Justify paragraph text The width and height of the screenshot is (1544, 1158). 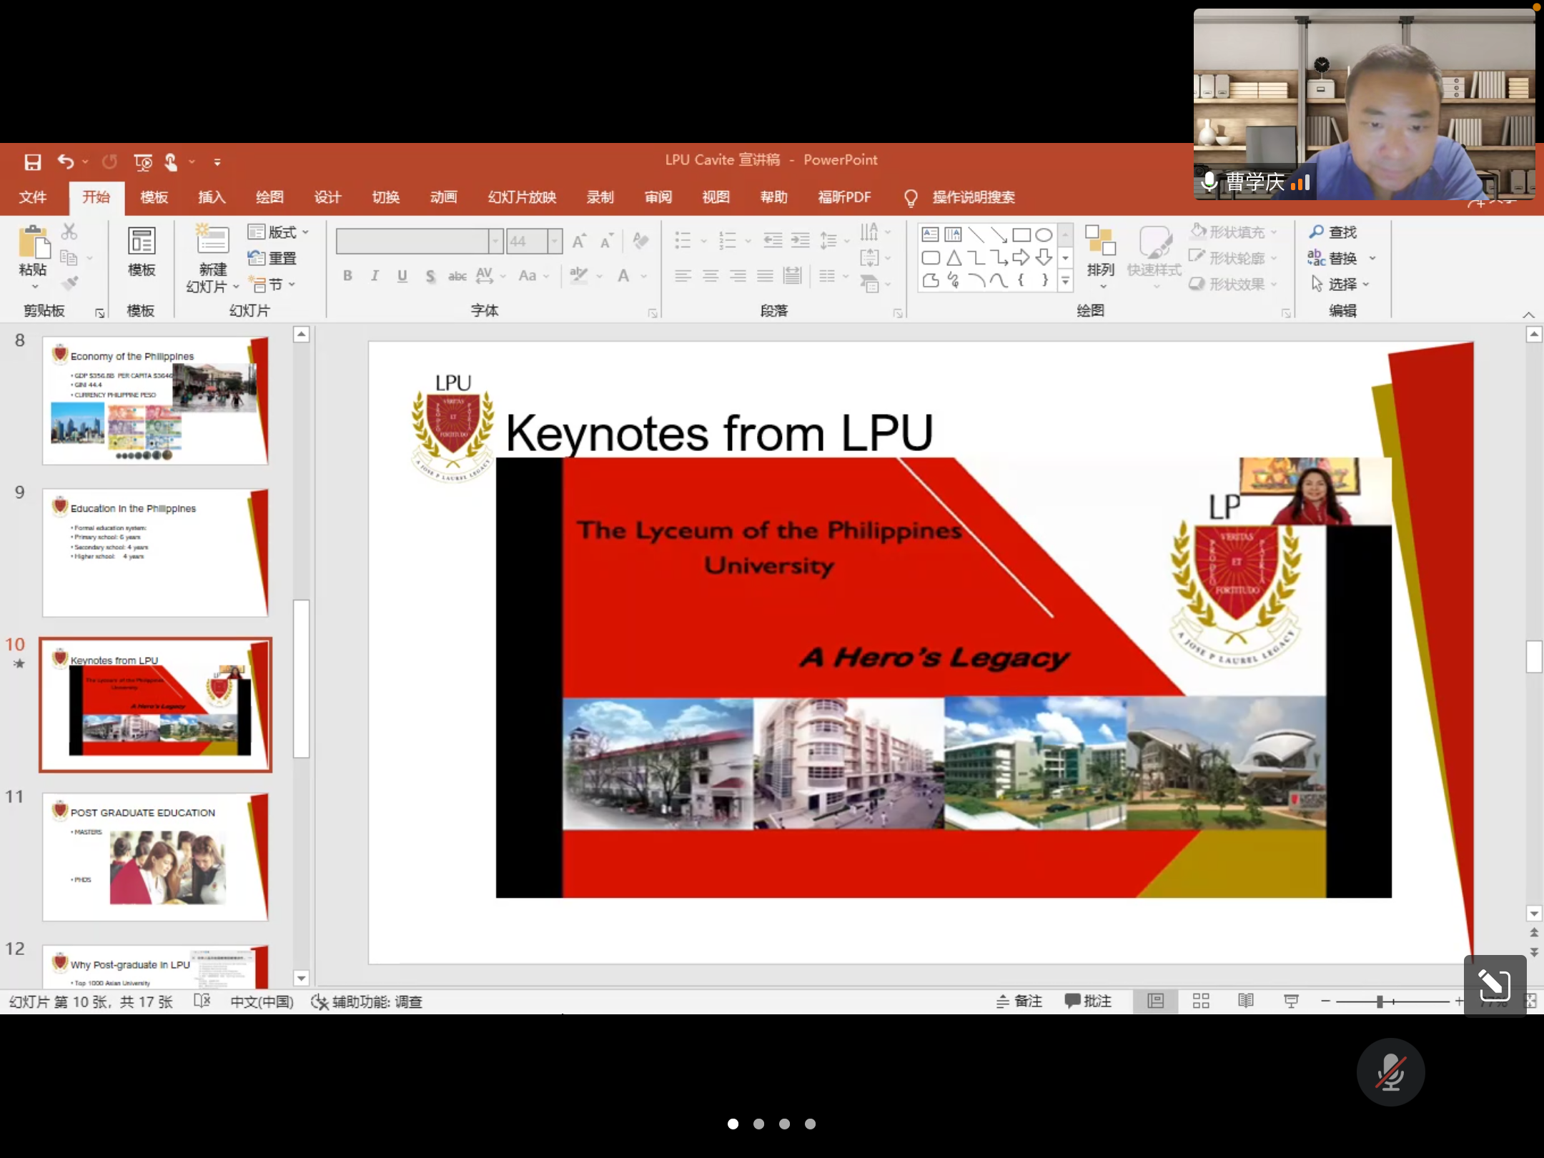coord(765,276)
